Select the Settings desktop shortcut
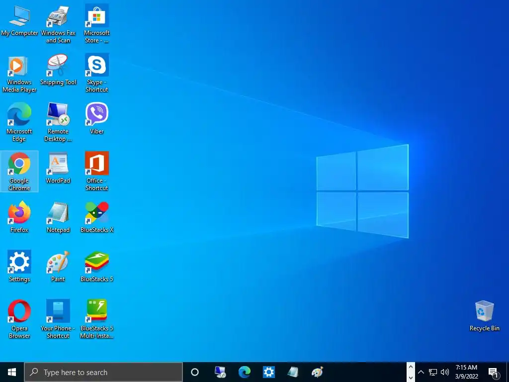This screenshot has height=382, width=509. point(19,267)
